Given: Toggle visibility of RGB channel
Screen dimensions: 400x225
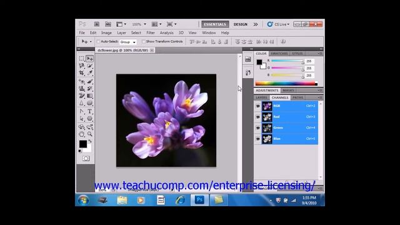Looking at the screenshot, I should click(x=258, y=106).
